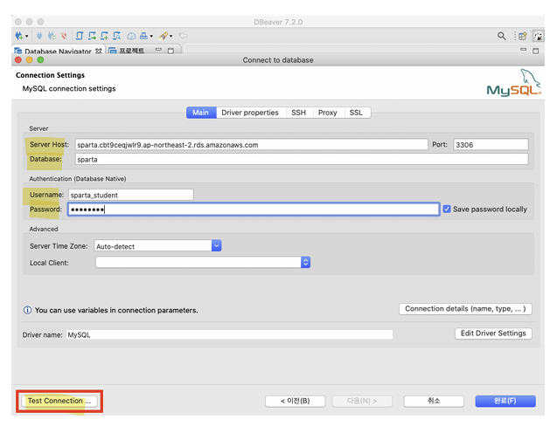Screen dimensions: 557x433
Task: Click the Test Connection button
Action: point(59,401)
